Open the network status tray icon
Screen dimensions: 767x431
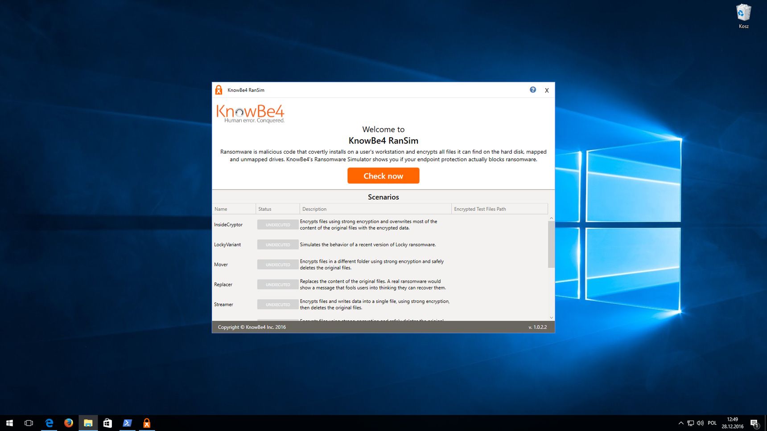point(691,423)
